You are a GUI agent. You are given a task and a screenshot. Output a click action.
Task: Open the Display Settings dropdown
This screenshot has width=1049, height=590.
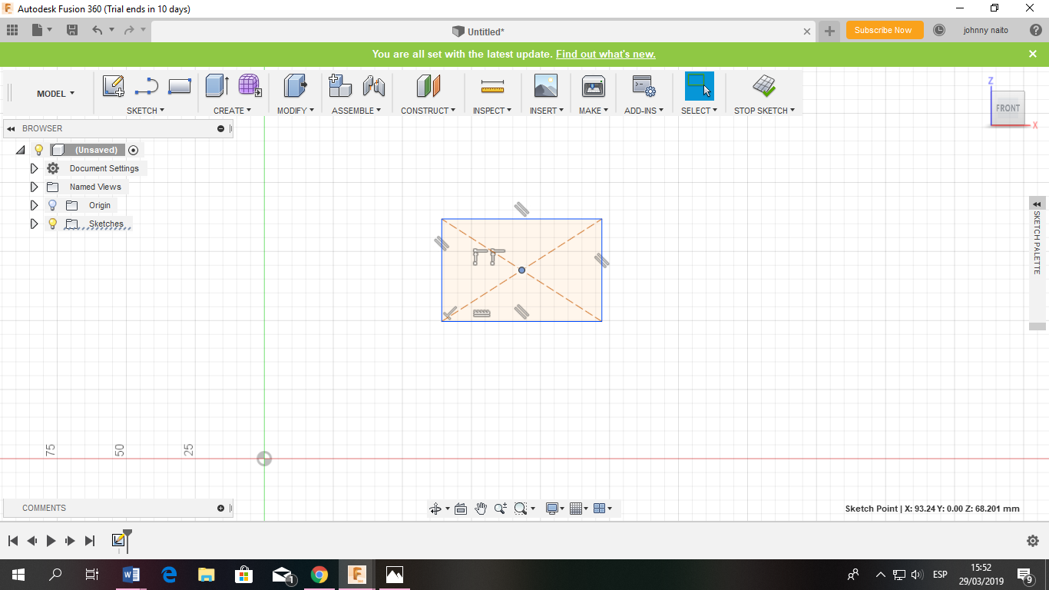click(554, 509)
